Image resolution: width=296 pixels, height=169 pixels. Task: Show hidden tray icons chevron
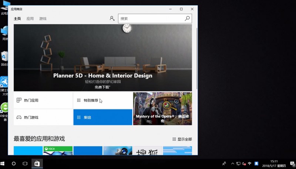tap(233, 163)
